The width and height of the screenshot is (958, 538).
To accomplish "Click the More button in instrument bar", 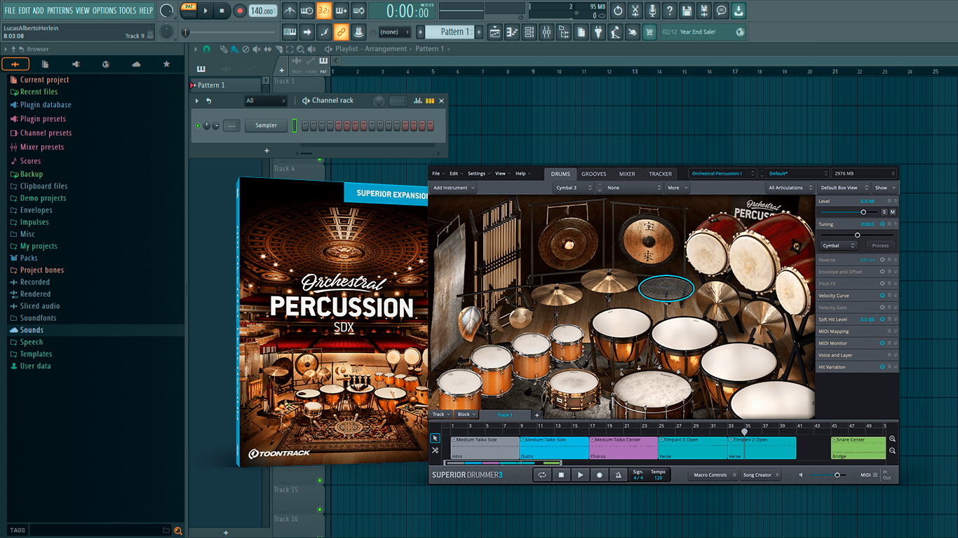I will pyautogui.click(x=677, y=188).
